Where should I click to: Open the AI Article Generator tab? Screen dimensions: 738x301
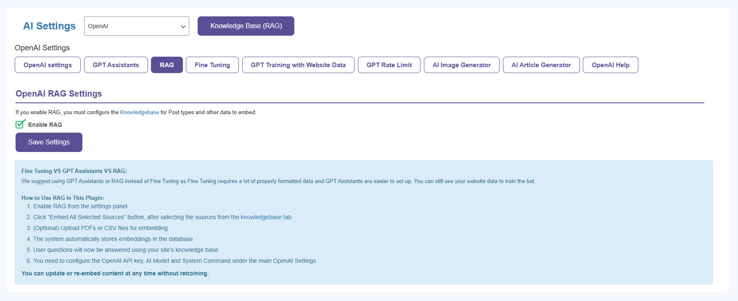541,65
